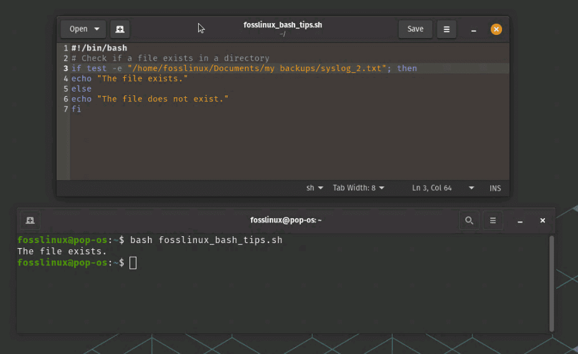Click the Open button
578x354 pixels.
(78, 29)
